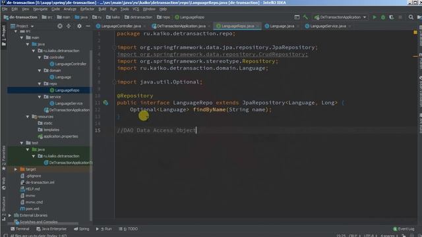This screenshot has width=422, height=237.
Task: Open the Build menu
Action: click(102, 9)
